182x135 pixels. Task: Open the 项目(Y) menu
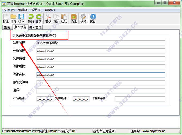coord(37,10)
